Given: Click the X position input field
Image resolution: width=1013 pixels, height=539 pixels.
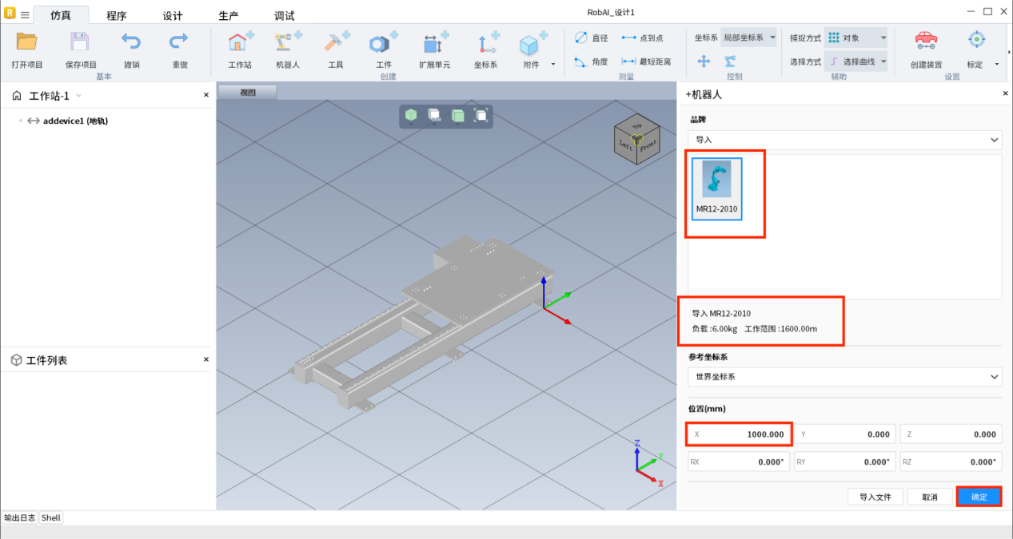Looking at the screenshot, I should tap(740, 434).
